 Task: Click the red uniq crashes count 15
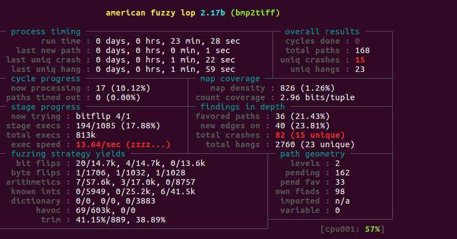360,60
